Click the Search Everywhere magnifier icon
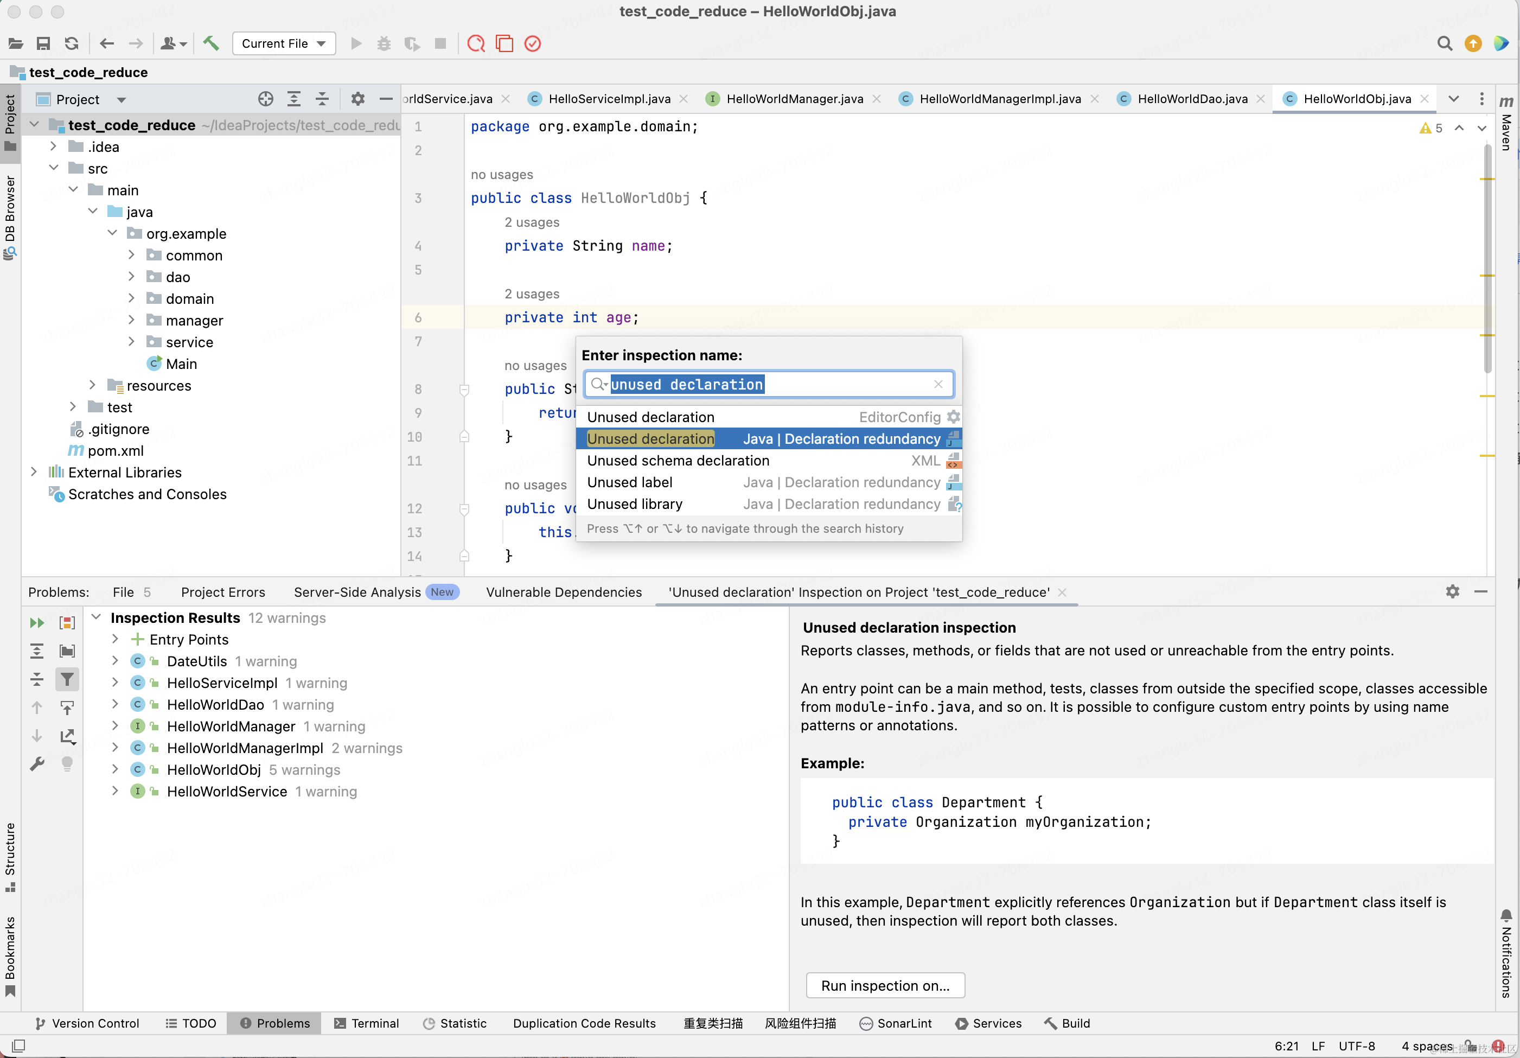Image resolution: width=1520 pixels, height=1058 pixels. coord(1445,44)
